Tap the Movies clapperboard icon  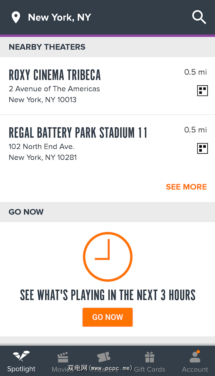pyautogui.click(x=63, y=357)
